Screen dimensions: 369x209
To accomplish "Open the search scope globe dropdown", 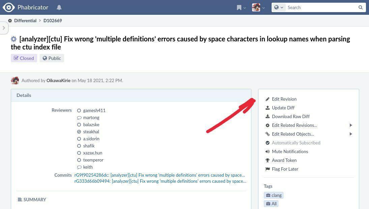I will pyautogui.click(x=279, y=7).
